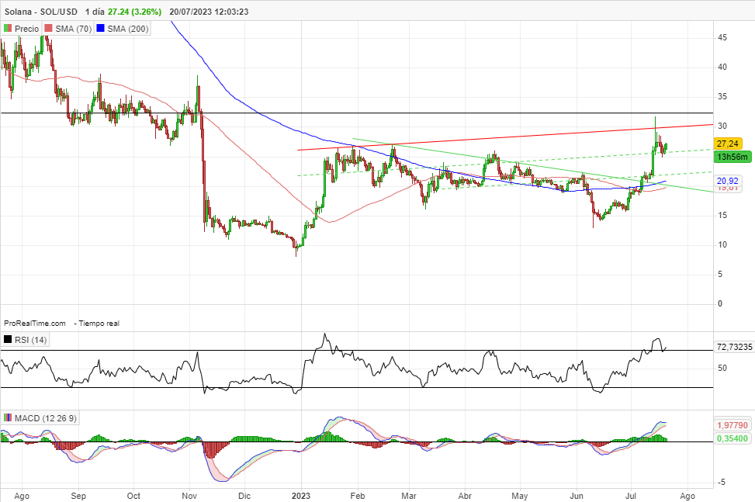Click the blue 20,92 SMA value label
Screen dimensions: 755x502
click(728, 181)
